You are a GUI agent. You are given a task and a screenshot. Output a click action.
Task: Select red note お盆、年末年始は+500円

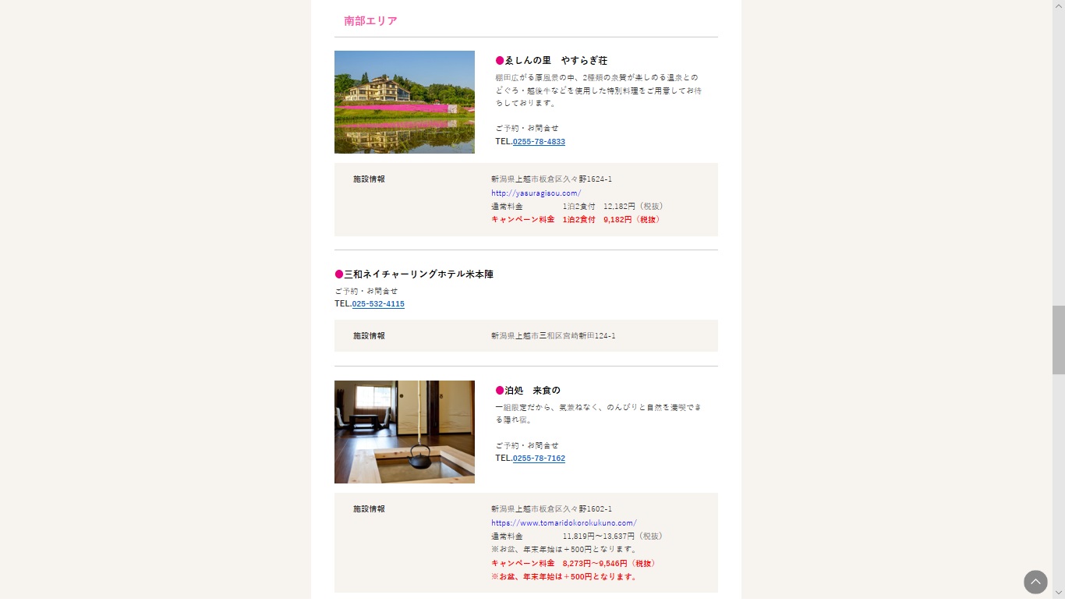coord(565,577)
